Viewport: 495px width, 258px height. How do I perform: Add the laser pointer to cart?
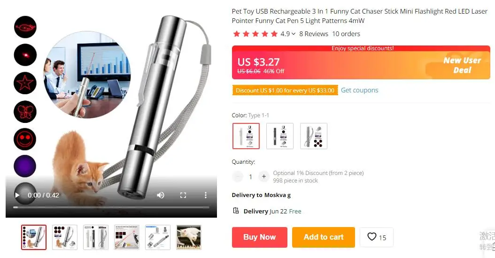pos(324,237)
